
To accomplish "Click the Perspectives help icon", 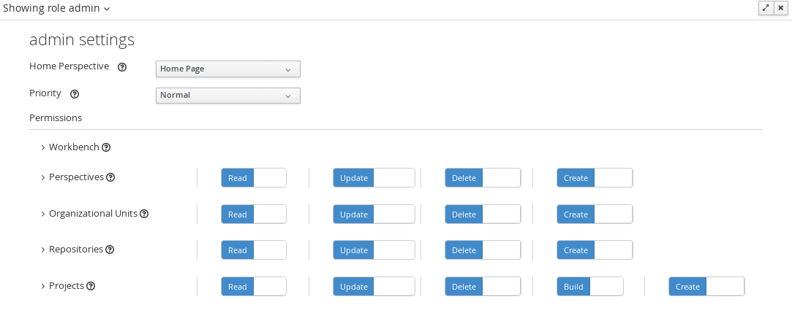I will [110, 177].
